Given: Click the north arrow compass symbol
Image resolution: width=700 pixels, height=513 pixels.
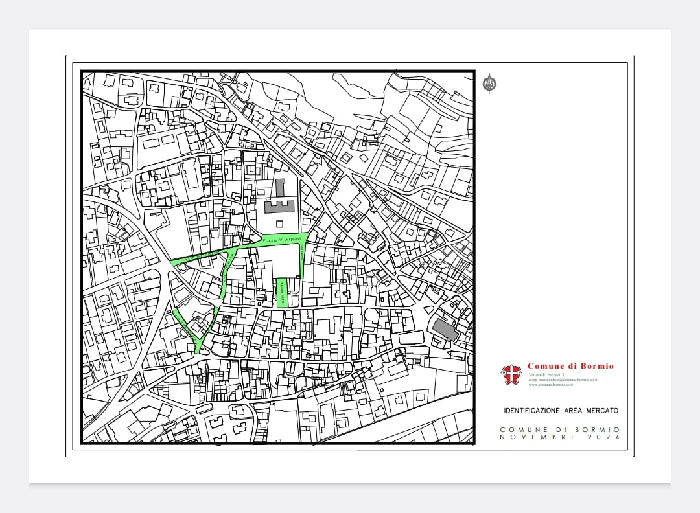Looking at the screenshot, I should (x=490, y=84).
